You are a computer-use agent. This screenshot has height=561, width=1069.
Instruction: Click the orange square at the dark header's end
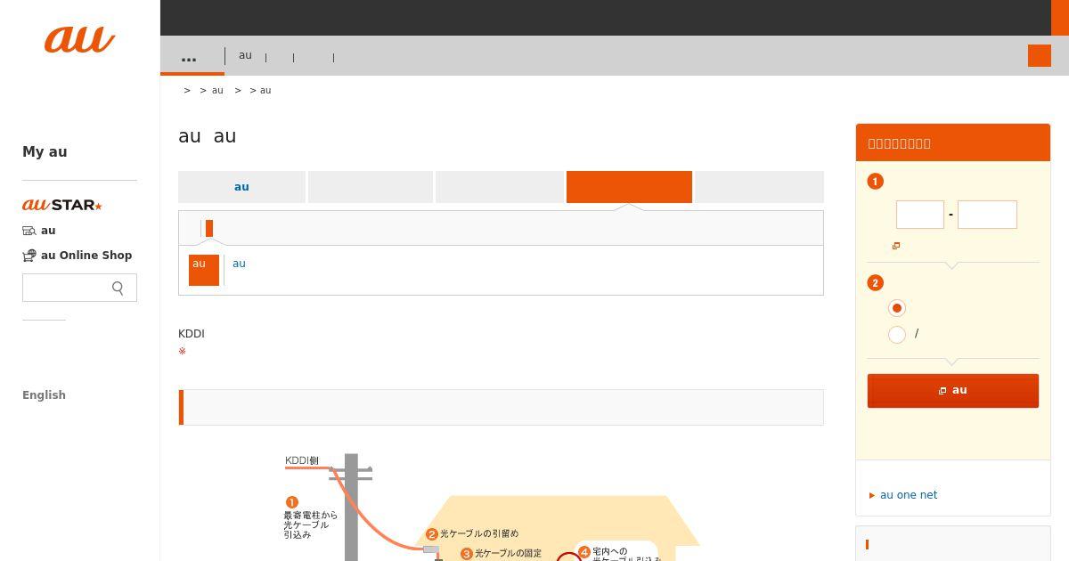pos(1060,18)
